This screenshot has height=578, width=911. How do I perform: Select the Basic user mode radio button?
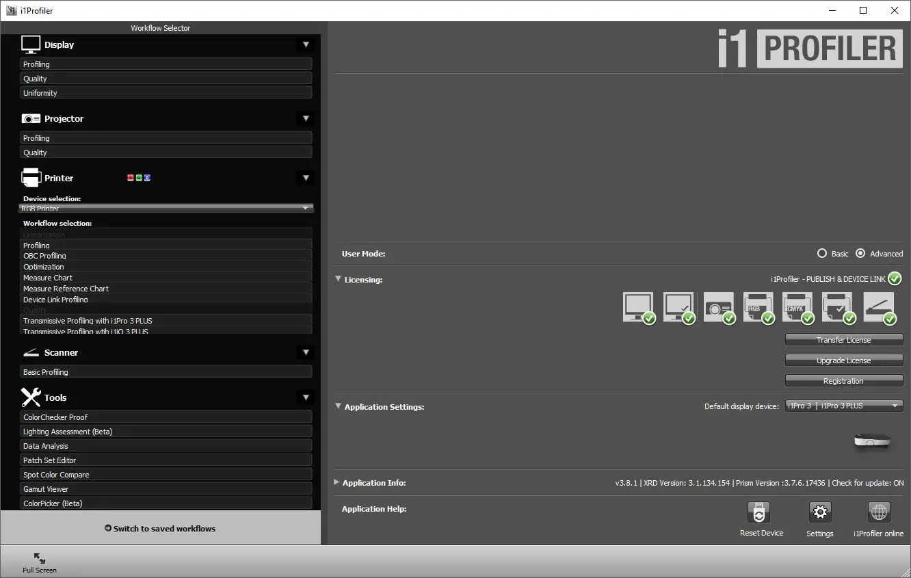point(823,253)
